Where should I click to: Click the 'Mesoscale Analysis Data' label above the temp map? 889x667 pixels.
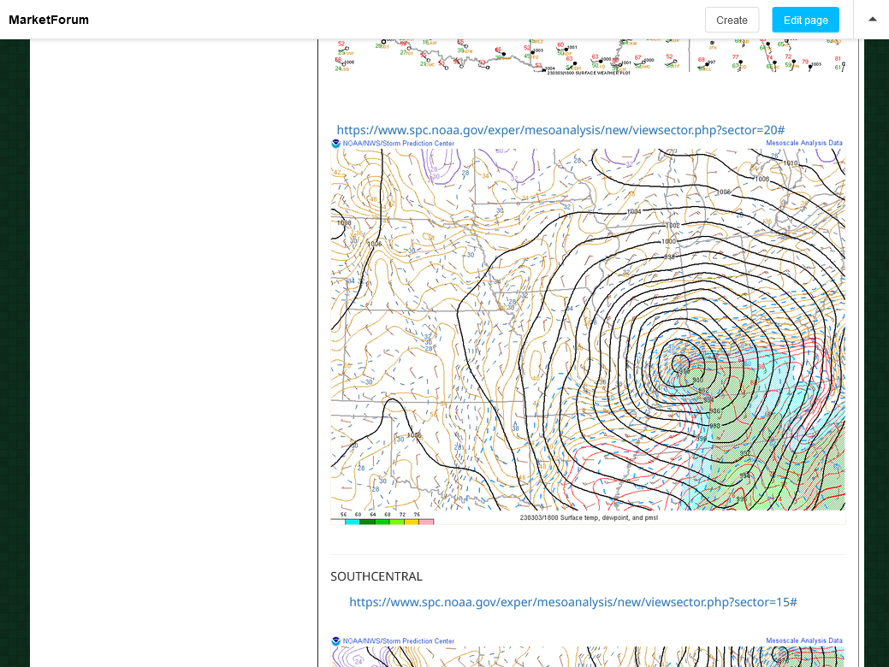pos(804,143)
